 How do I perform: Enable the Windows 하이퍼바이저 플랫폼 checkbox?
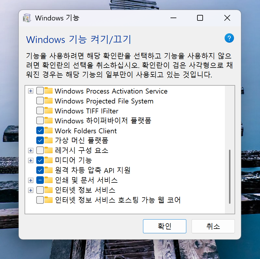[x=40, y=121]
